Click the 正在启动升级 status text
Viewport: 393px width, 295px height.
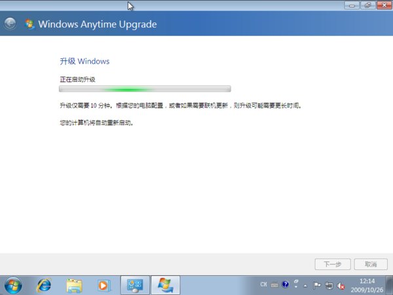pos(78,79)
